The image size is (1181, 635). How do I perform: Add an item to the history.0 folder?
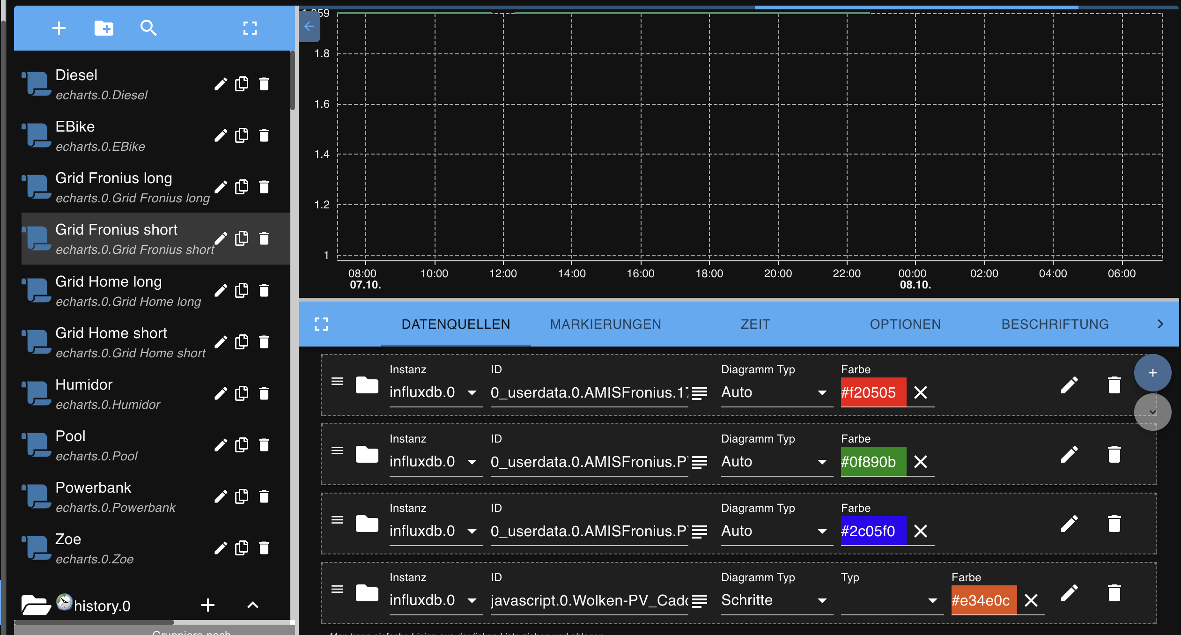tap(208, 605)
